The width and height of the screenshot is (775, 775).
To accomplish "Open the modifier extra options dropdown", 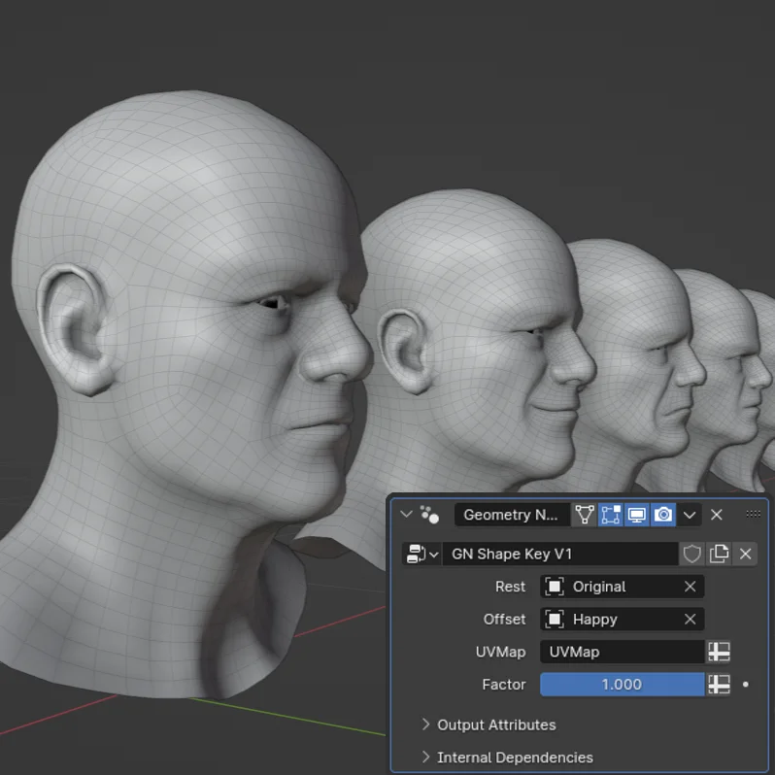I will 690,515.
